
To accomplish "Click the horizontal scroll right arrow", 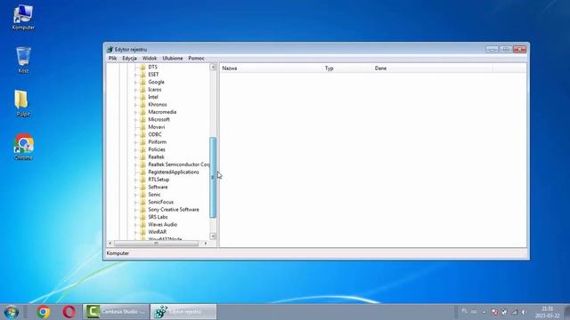I will (206, 244).
